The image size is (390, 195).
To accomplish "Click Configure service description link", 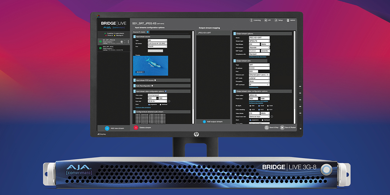I will 258,57.
